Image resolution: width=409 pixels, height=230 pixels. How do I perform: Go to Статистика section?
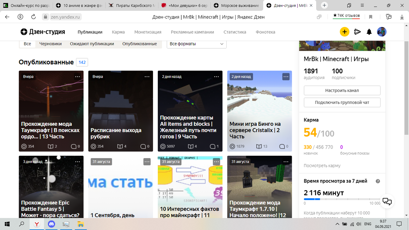(x=235, y=32)
